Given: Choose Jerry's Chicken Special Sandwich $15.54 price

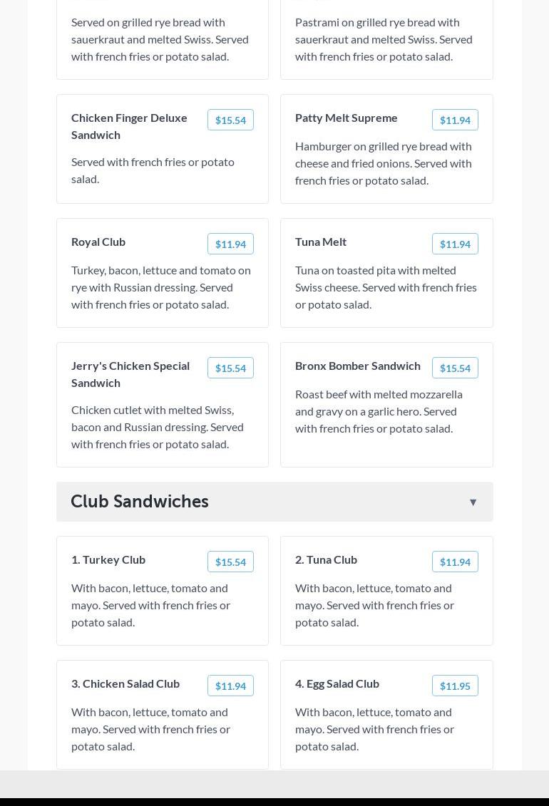Looking at the screenshot, I should pyautogui.click(x=230, y=368).
